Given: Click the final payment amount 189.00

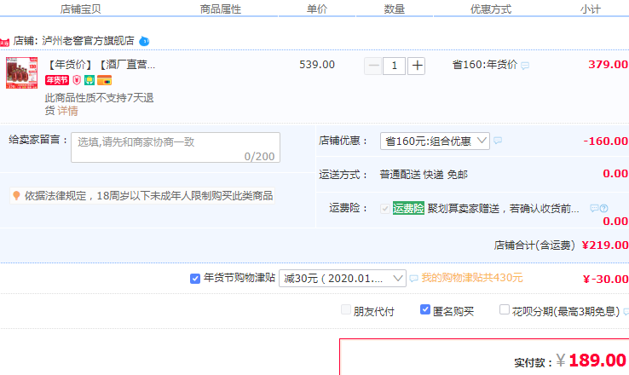Looking at the screenshot, I should 597,361.
